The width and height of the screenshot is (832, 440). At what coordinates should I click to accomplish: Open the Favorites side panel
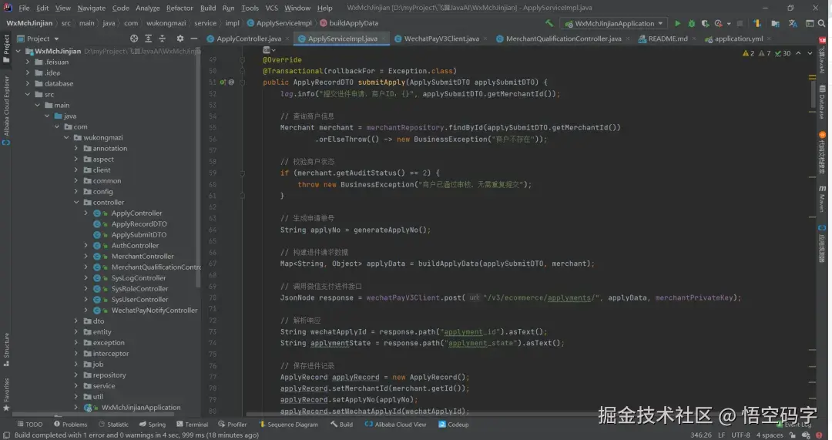point(6,394)
